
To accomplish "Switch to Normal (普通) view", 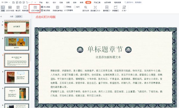I will [x=3, y=9].
